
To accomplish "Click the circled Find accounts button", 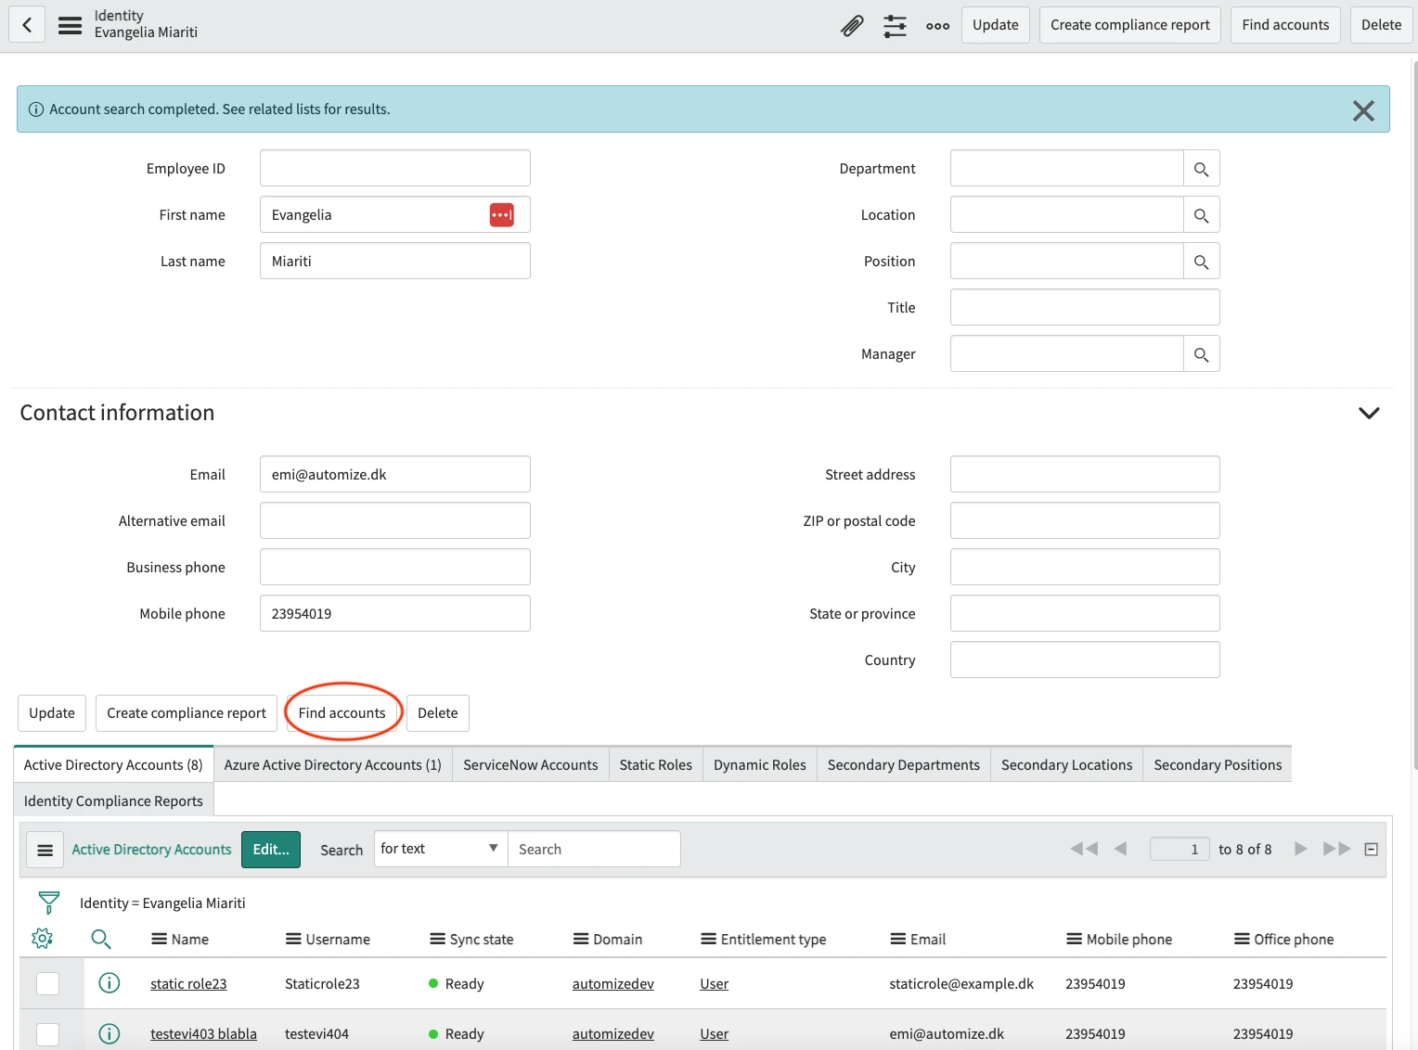I will point(342,712).
